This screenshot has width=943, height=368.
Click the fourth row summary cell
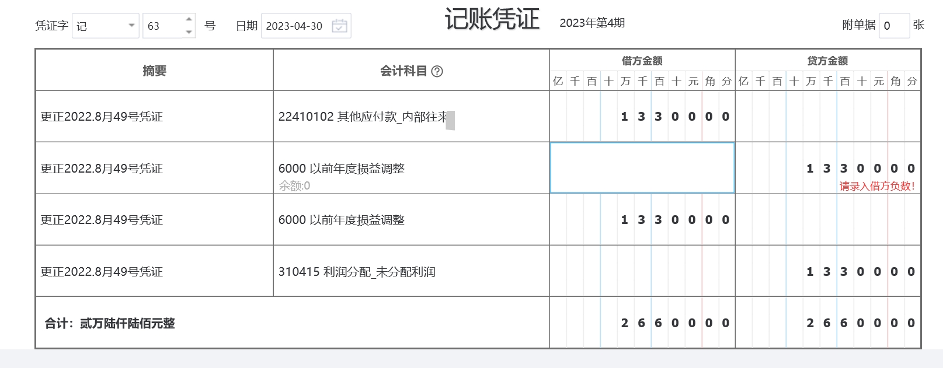(x=154, y=272)
